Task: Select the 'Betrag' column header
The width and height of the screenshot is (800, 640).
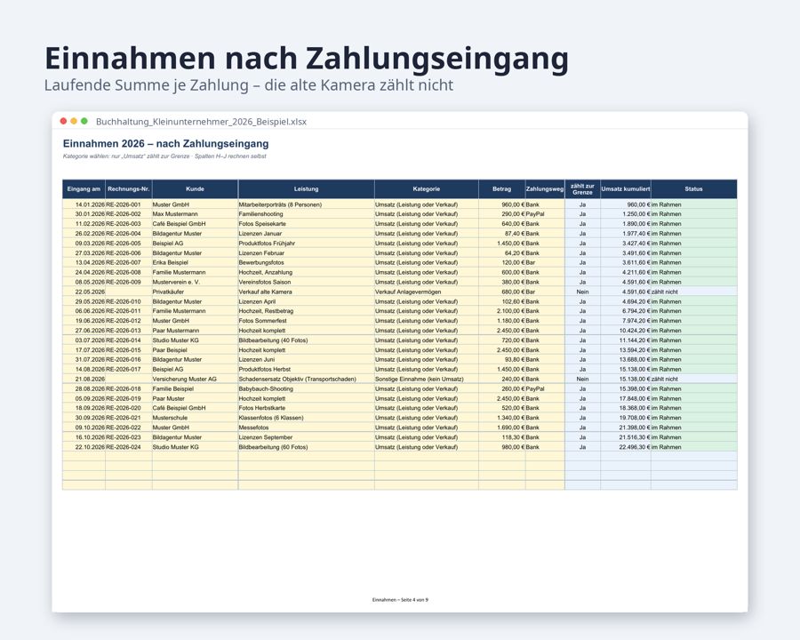Action: [501, 188]
